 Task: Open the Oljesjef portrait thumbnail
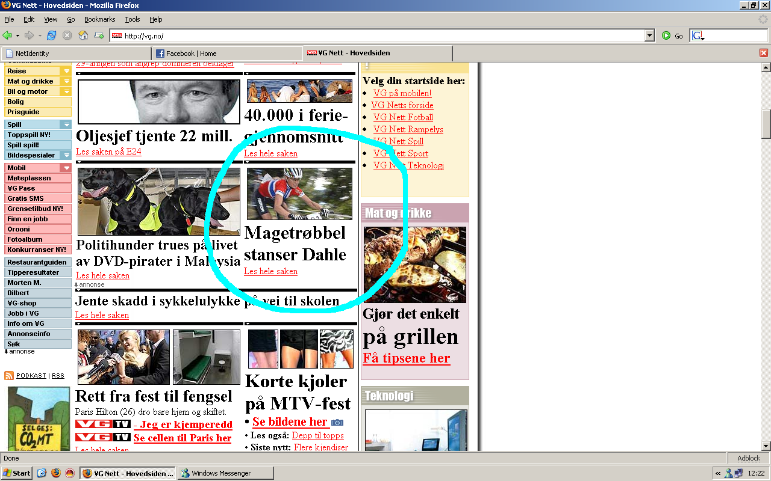tap(159, 102)
